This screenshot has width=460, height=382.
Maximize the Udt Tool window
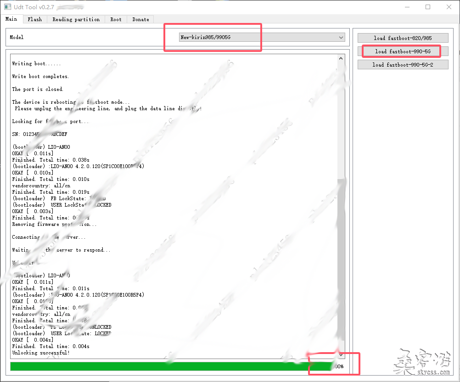tap(428, 7)
